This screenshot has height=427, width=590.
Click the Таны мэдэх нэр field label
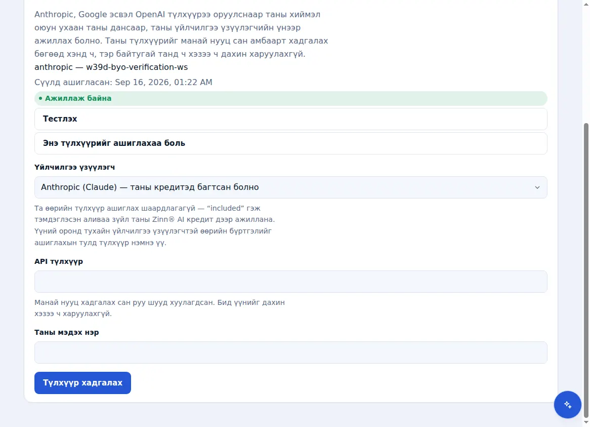67,332
